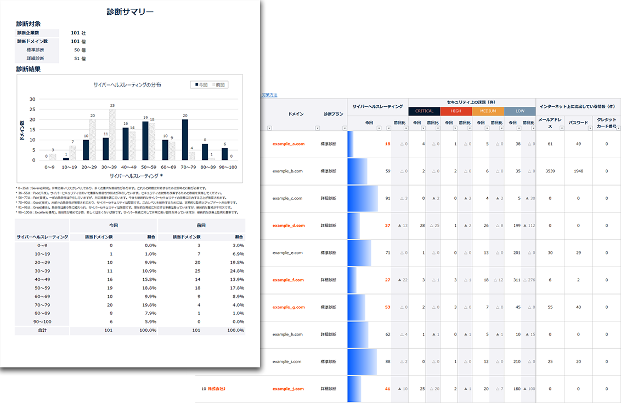Select the orange MEDIUM severity header

pos(488,111)
